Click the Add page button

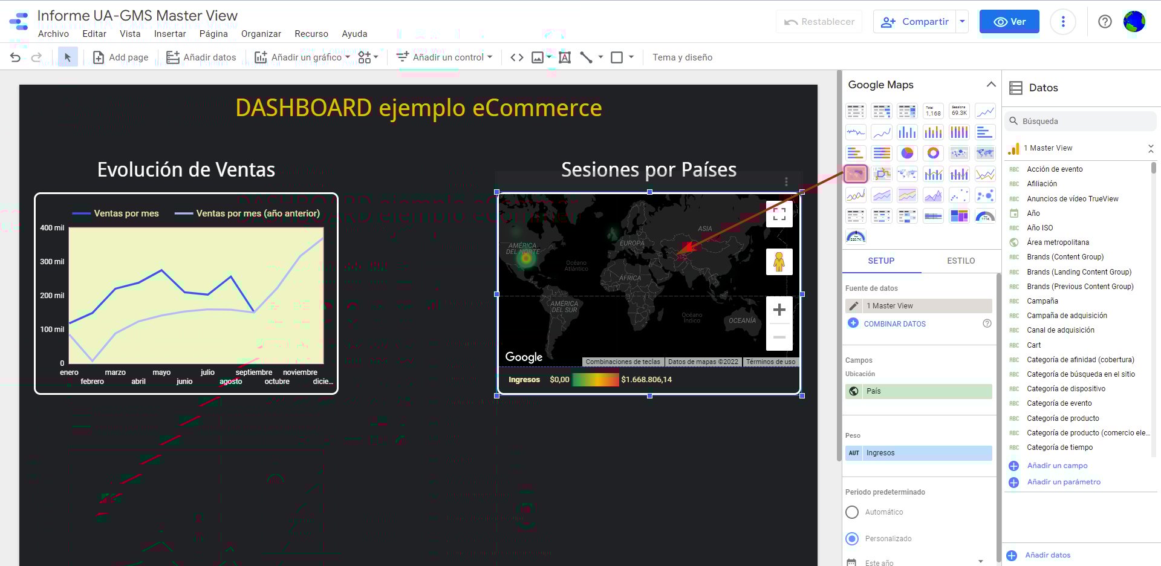(x=120, y=57)
